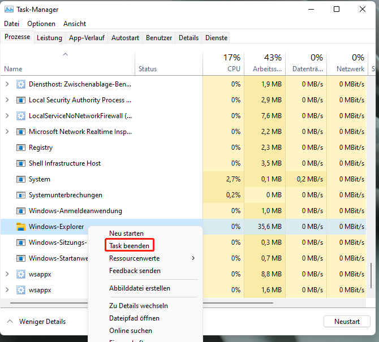This screenshot has width=379, height=342.
Task: Click the Microsoft Network Realtime Inspection icon
Action: coord(21,132)
